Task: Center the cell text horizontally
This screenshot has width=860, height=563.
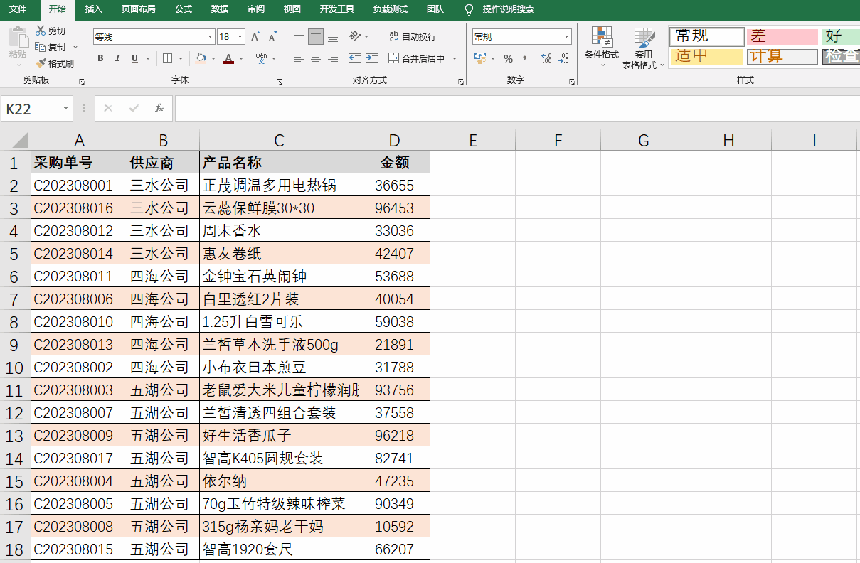Action: point(316,58)
